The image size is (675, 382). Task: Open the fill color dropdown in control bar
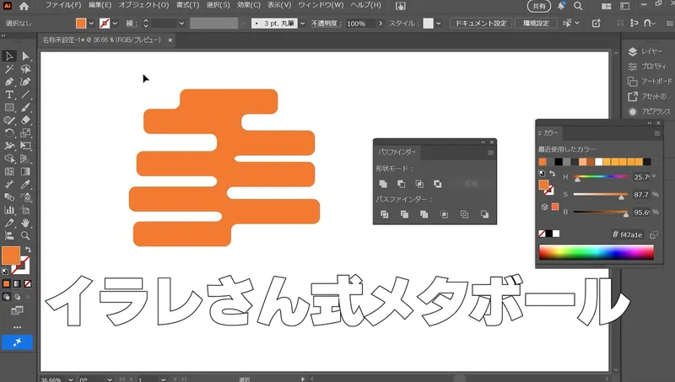(91, 24)
